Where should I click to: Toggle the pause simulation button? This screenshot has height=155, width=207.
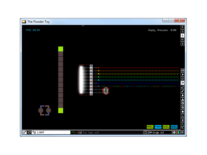(x=182, y=132)
